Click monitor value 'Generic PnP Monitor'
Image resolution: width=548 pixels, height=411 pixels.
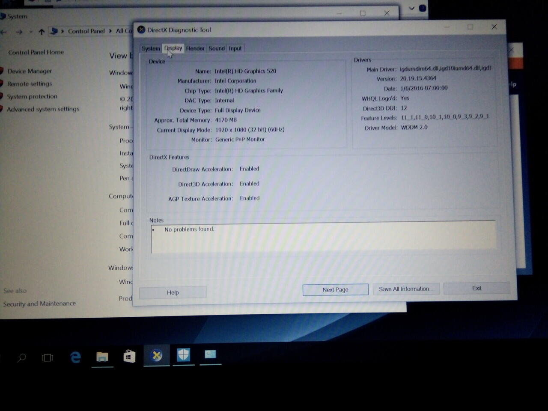tap(240, 140)
